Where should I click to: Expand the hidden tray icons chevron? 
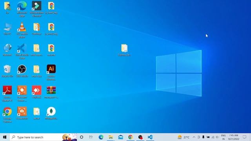pyautogui.click(x=194, y=137)
